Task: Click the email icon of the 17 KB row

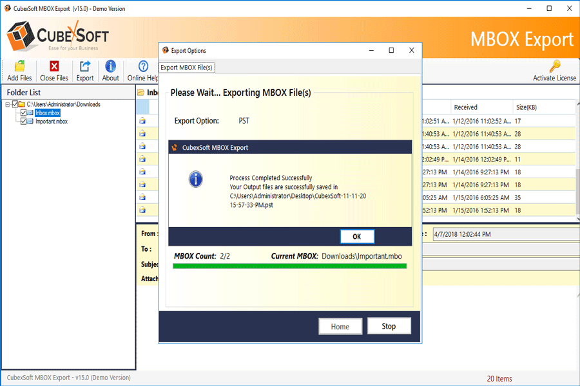Action: tap(142, 121)
